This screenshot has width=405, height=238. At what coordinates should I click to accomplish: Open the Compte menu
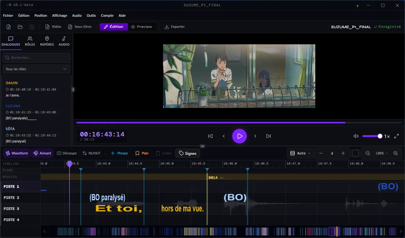point(107,16)
